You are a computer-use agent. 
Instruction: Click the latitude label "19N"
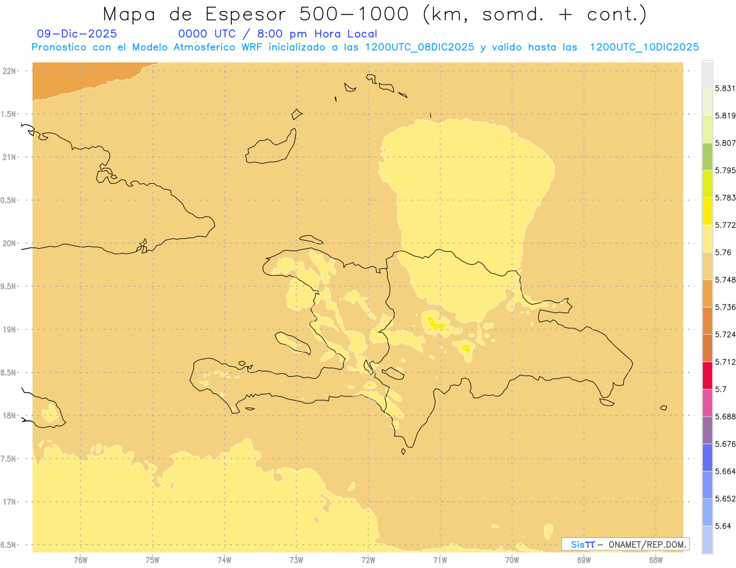(x=9, y=329)
